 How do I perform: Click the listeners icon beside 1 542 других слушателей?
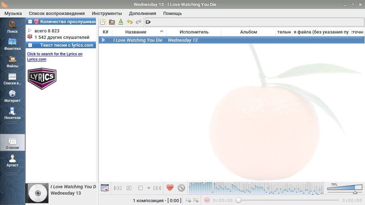30,37
